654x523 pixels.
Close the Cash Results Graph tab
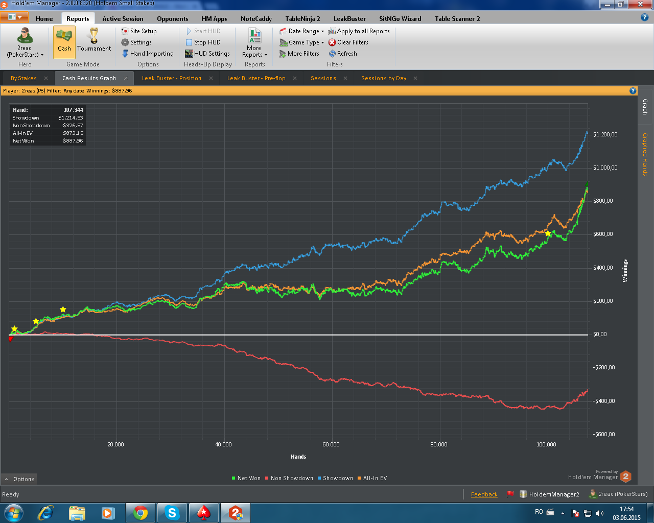126,78
